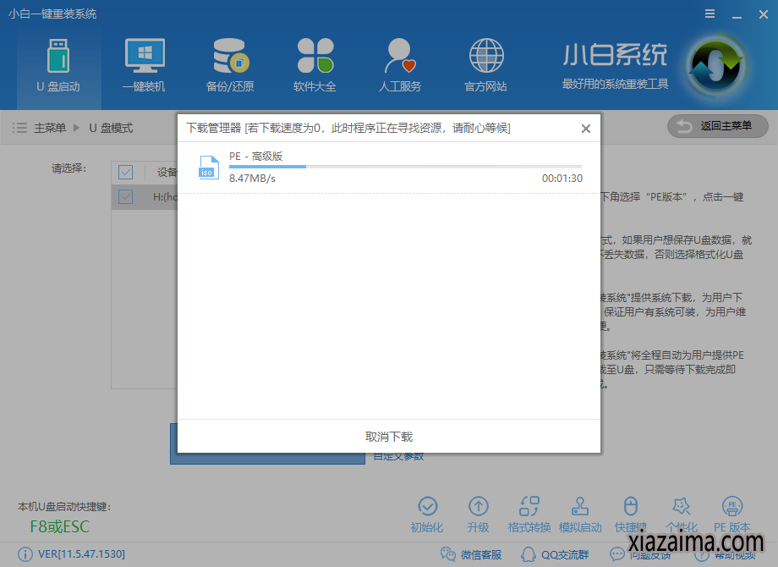
Task: Click 取消下载 to cancel download
Action: click(x=389, y=437)
